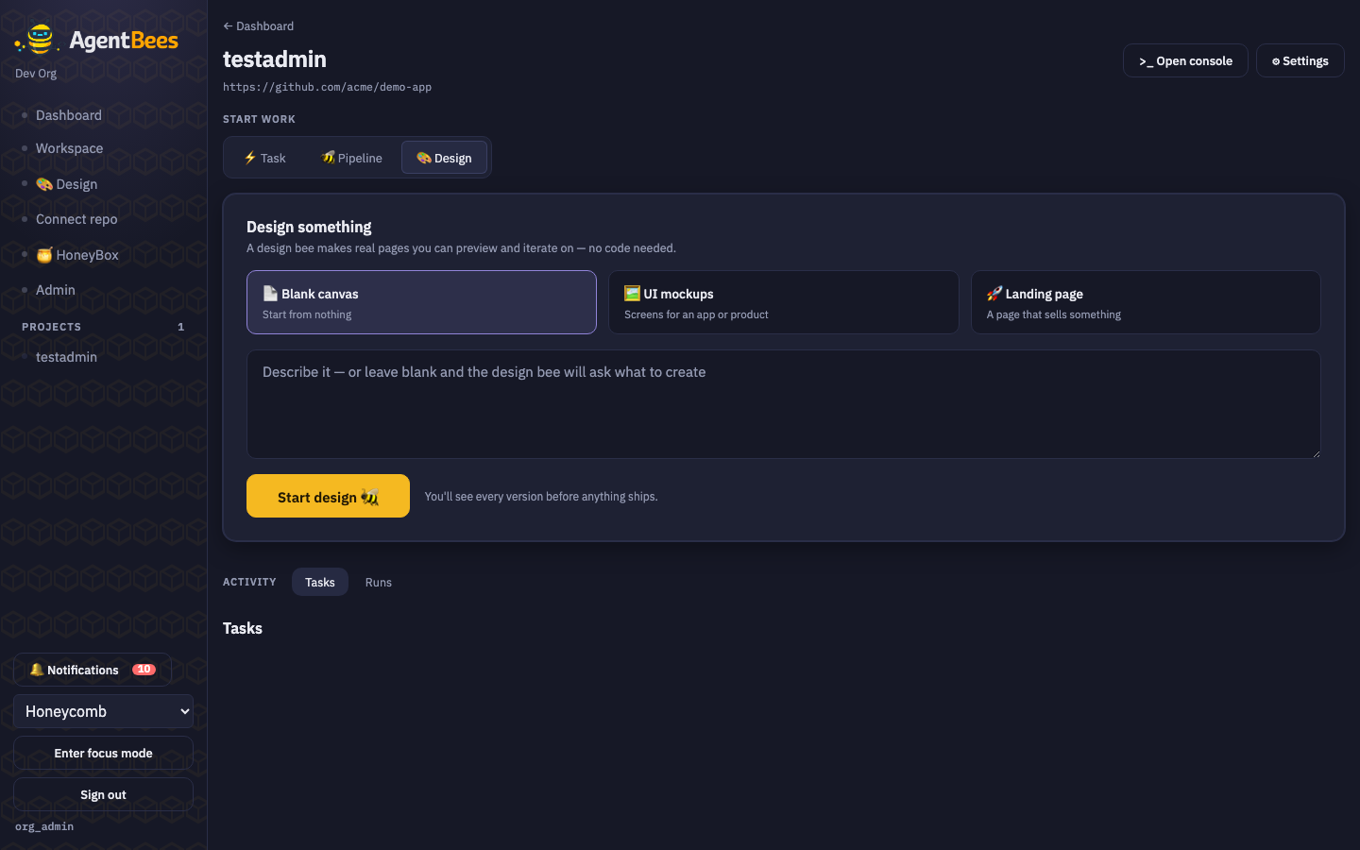
Task: Switch to the Pipeline tab
Action: pos(351,158)
